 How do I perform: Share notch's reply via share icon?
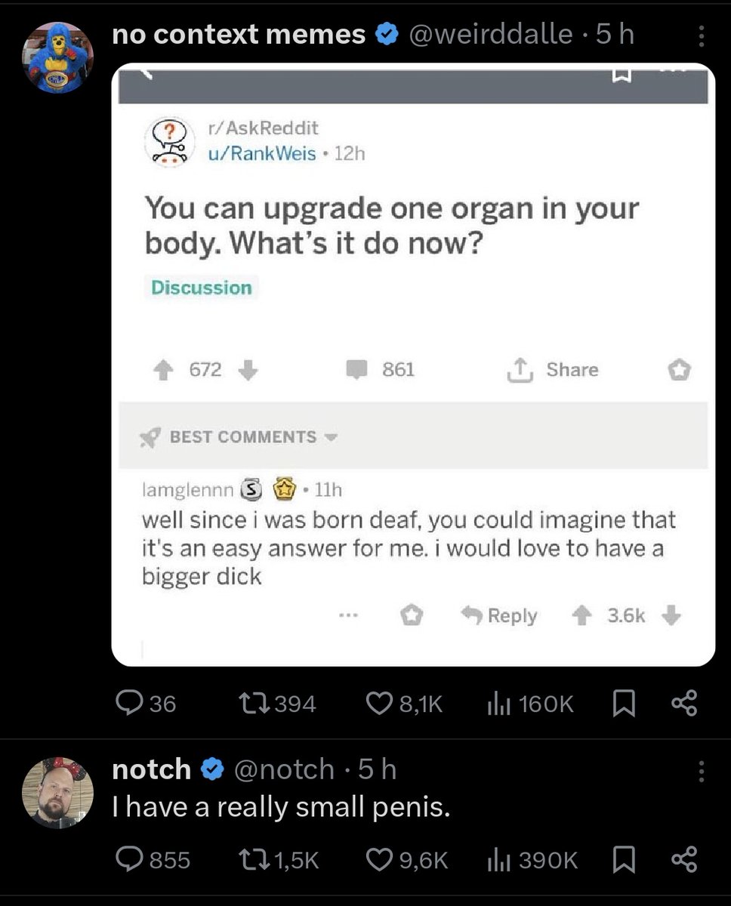coord(683,859)
